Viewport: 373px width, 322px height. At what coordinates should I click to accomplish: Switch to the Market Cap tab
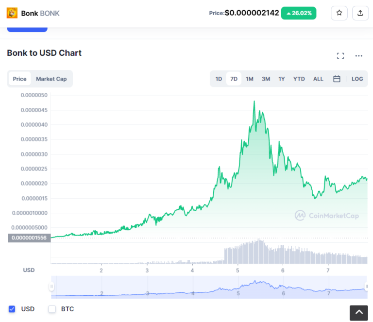tap(51, 79)
